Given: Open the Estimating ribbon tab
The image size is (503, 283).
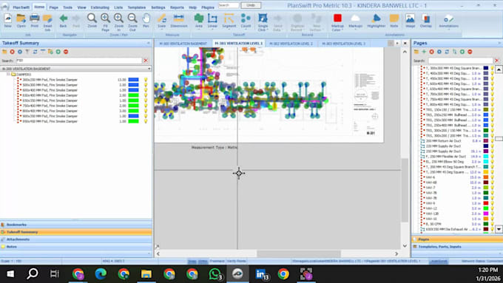Looking at the screenshot, I should tap(100, 7).
